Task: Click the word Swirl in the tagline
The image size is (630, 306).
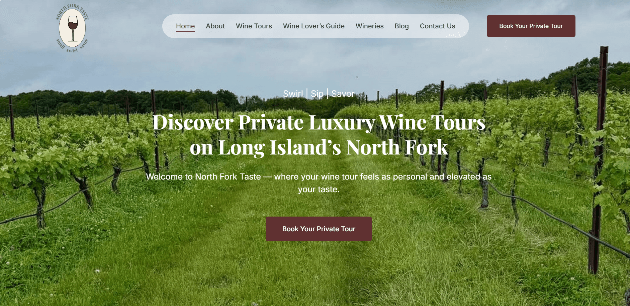Action: [293, 94]
